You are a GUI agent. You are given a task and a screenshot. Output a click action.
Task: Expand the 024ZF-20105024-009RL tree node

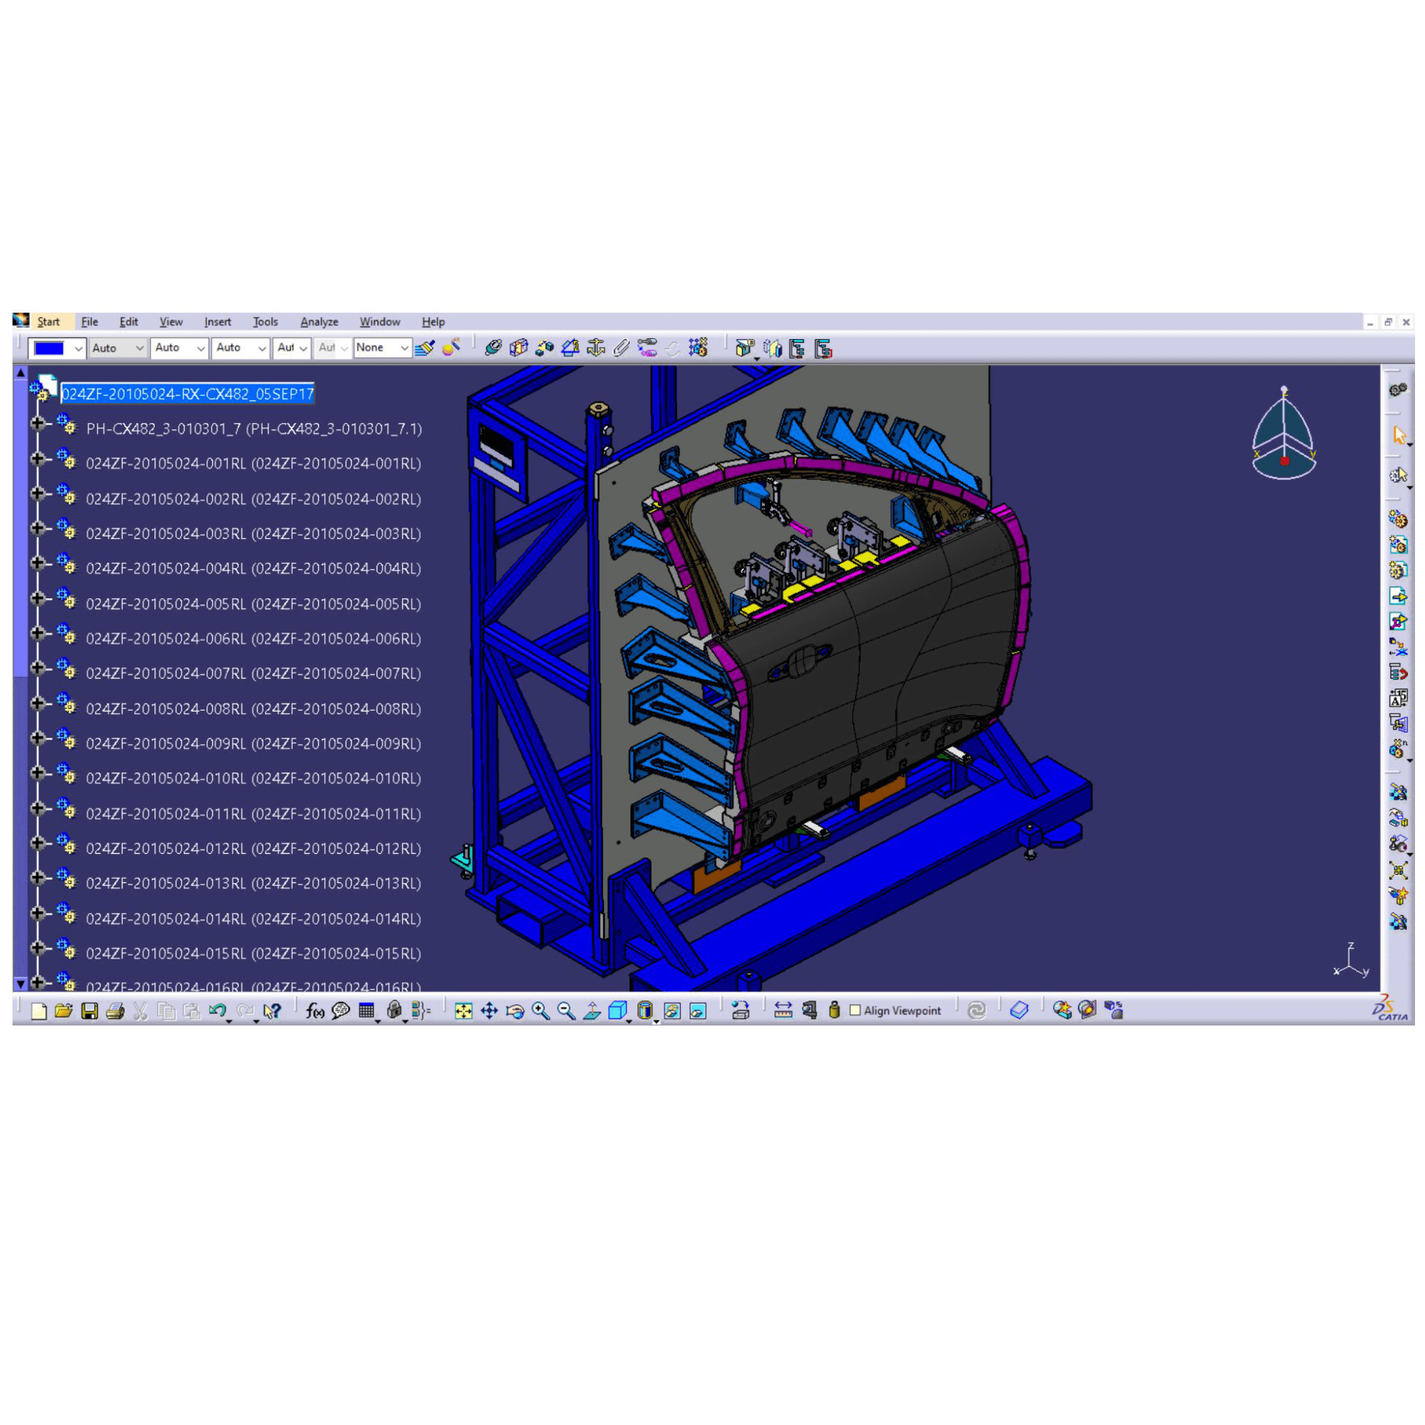click(x=38, y=738)
